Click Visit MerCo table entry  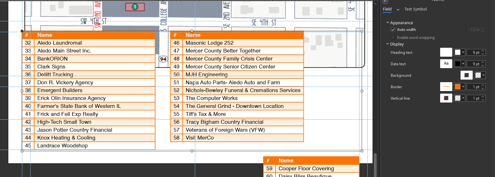click(243, 138)
